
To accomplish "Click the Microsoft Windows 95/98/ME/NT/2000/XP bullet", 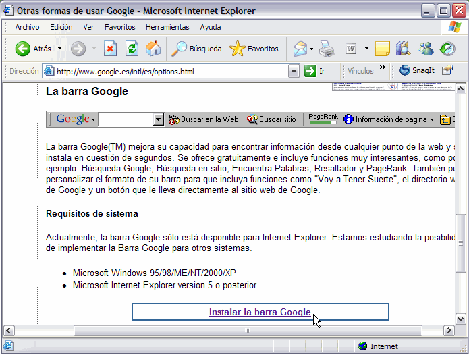I will point(155,273).
